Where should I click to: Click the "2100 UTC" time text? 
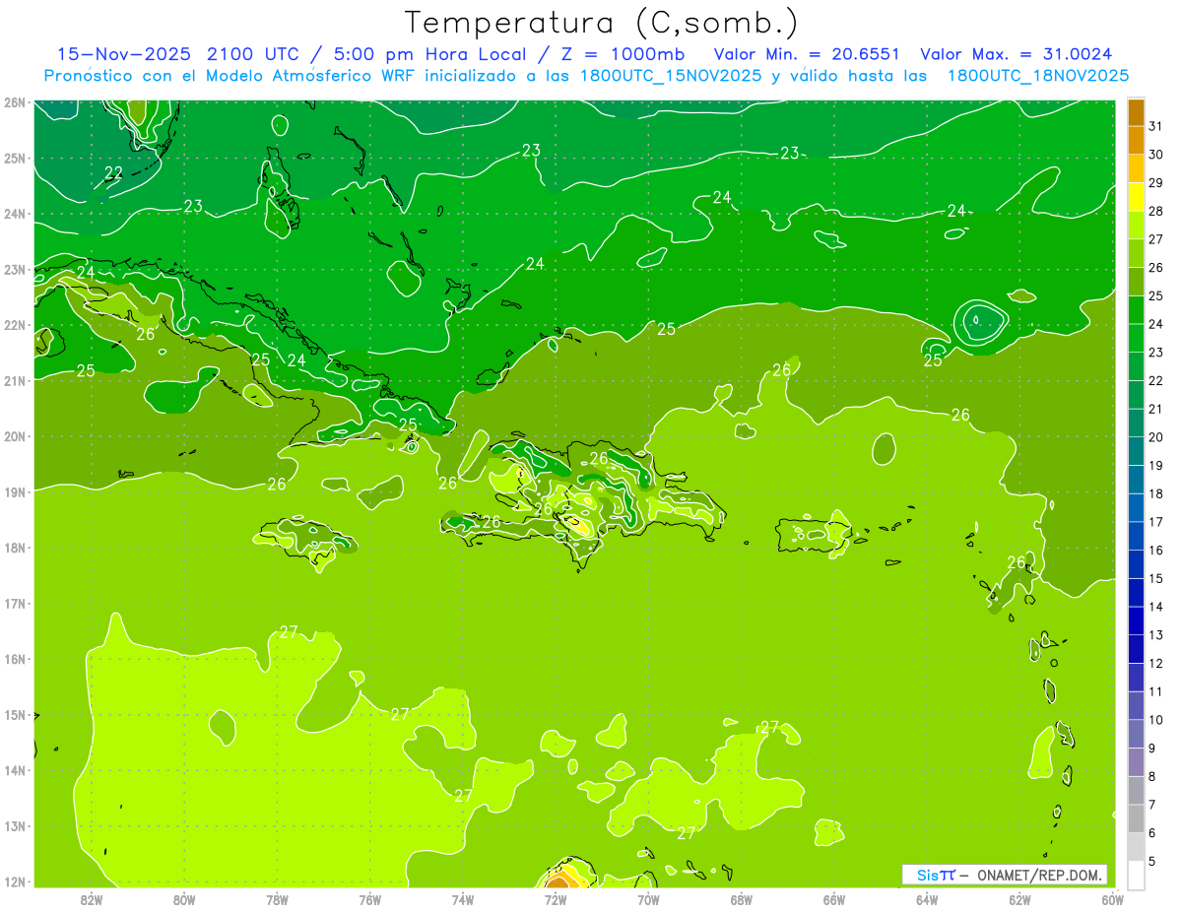[x=252, y=54]
